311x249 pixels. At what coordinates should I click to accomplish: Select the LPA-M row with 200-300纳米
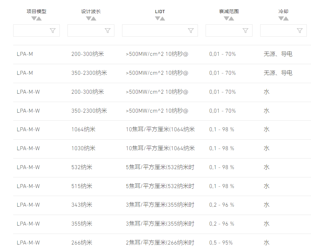(x=162, y=54)
